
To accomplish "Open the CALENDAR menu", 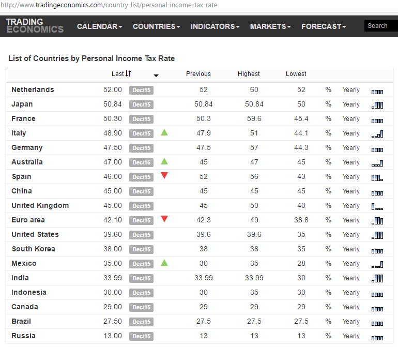I will click(100, 26).
